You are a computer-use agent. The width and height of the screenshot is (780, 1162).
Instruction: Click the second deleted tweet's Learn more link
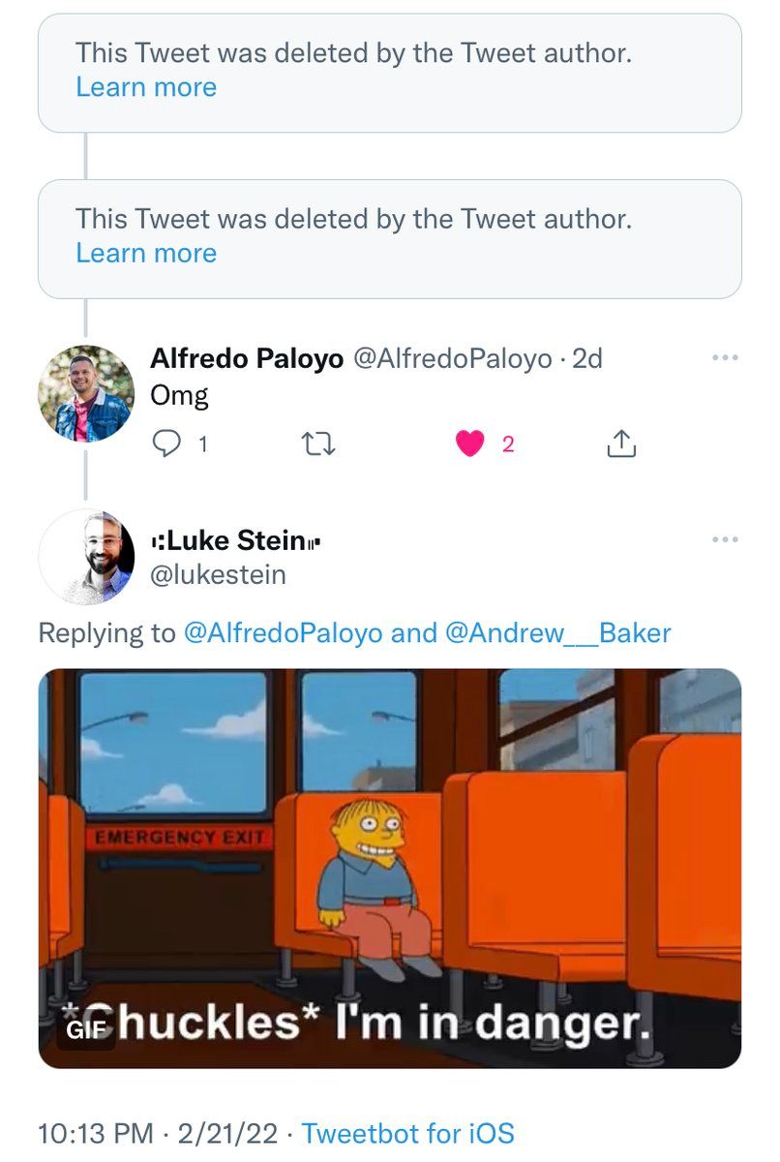point(146,254)
